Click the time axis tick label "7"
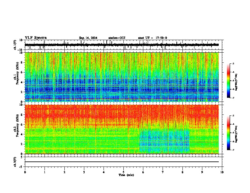 [x=163, y=172]
